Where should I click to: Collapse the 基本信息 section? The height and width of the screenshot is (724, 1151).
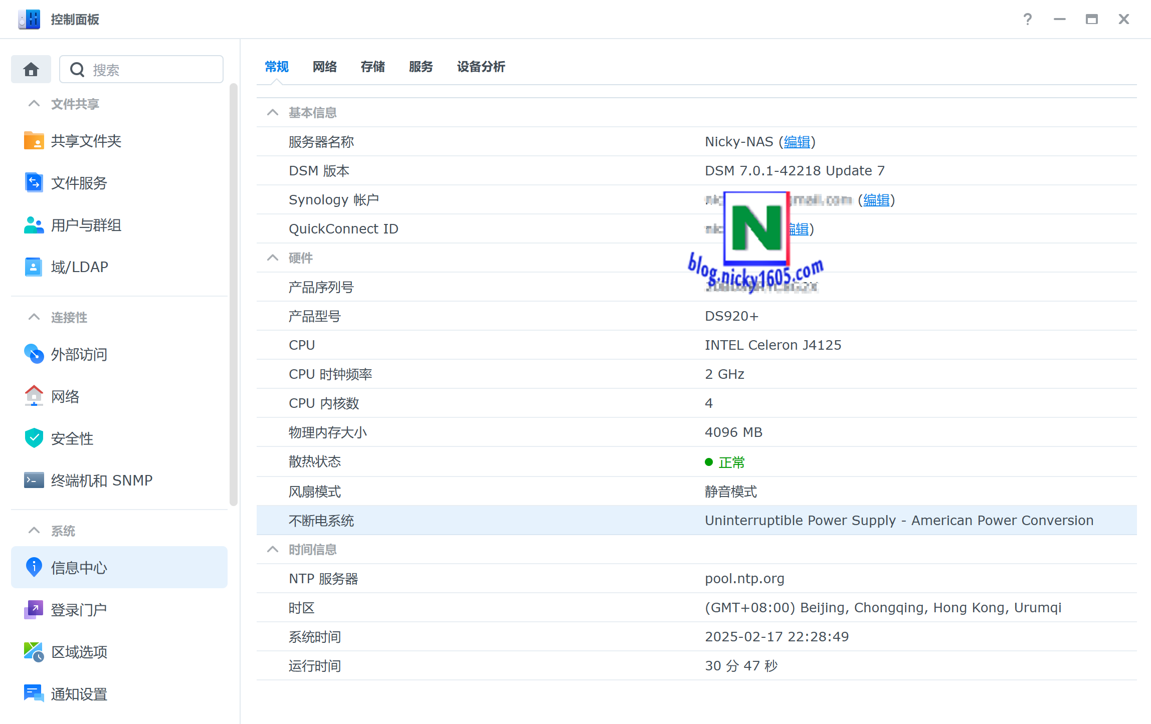point(273,113)
